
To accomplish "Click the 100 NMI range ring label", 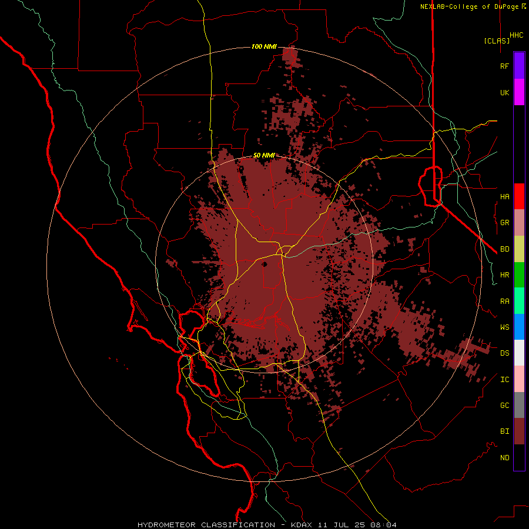I will pos(264,46).
